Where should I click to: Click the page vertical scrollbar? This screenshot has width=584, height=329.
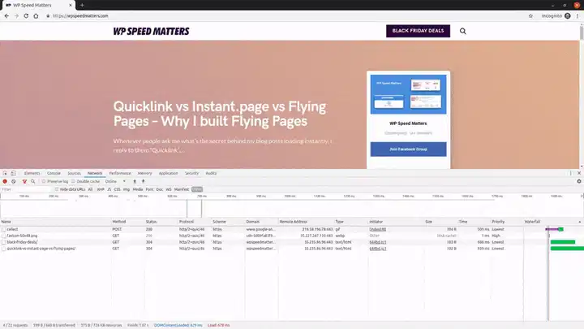[x=582, y=32]
